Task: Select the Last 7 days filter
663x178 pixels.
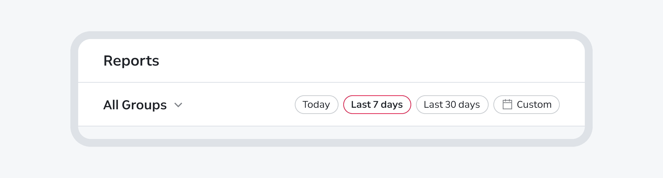Action: pyautogui.click(x=377, y=105)
